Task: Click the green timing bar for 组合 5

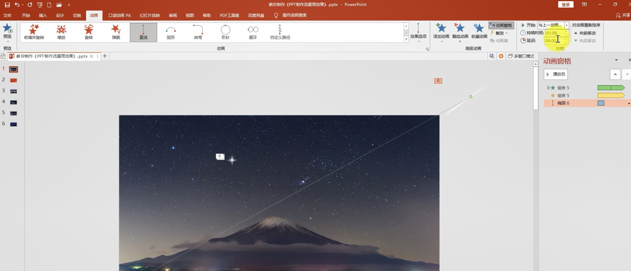Action: 611,88
